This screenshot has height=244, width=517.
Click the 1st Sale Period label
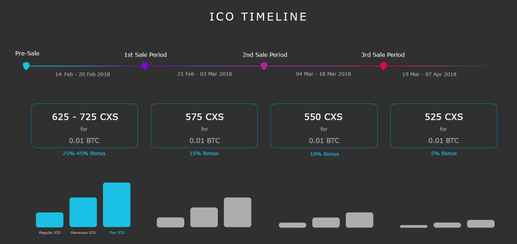[x=145, y=55]
